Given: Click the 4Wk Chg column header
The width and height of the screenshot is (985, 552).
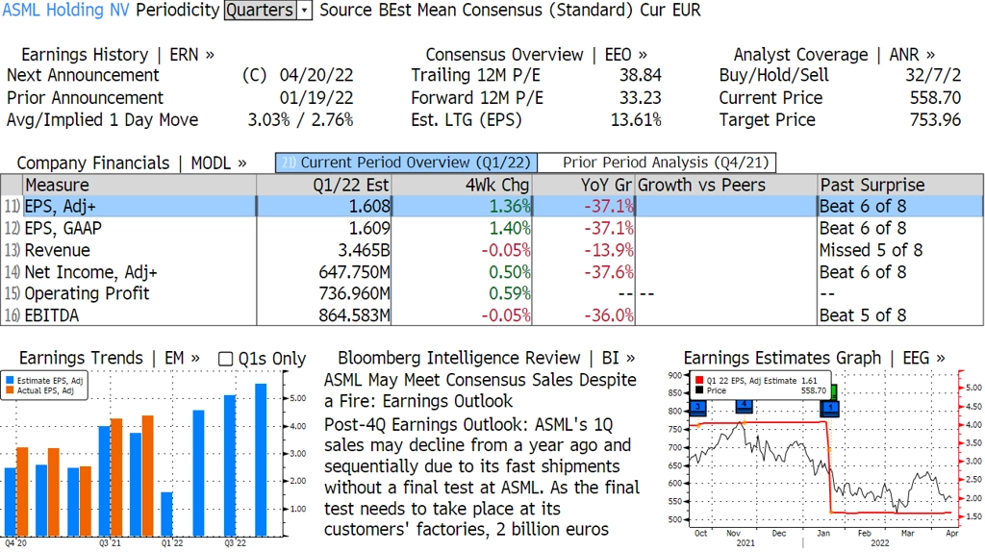Looking at the screenshot, I should pyautogui.click(x=462, y=186).
